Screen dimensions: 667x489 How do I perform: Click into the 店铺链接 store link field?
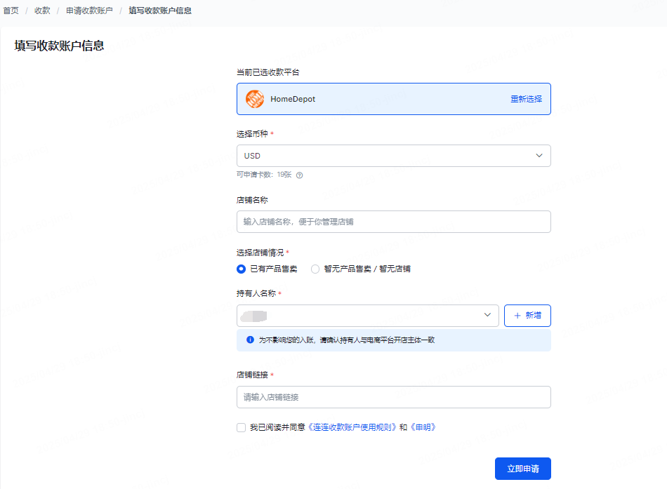393,397
